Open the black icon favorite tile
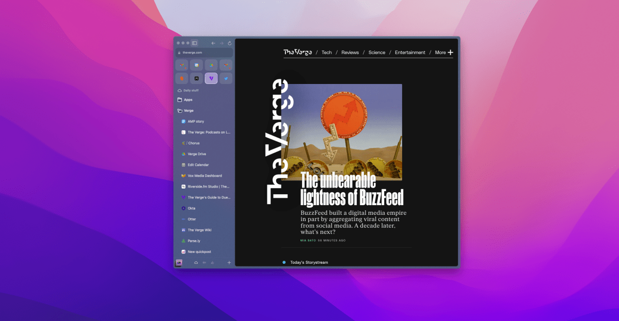Image resolution: width=619 pixels, height=321 pixels. click(196, 78)
